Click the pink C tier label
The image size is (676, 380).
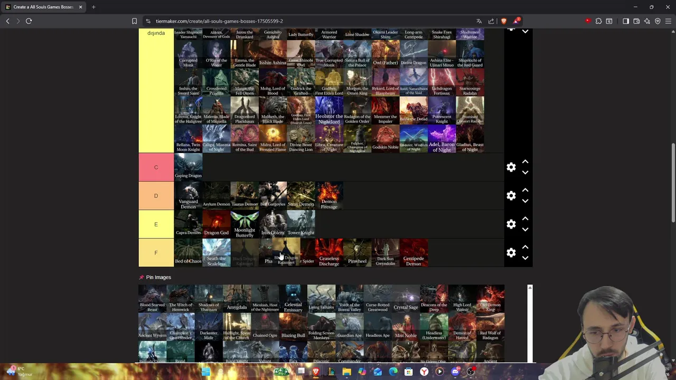[x=156, y=167]
